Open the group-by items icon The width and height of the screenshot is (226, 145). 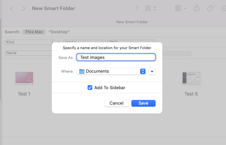(178, 8)
